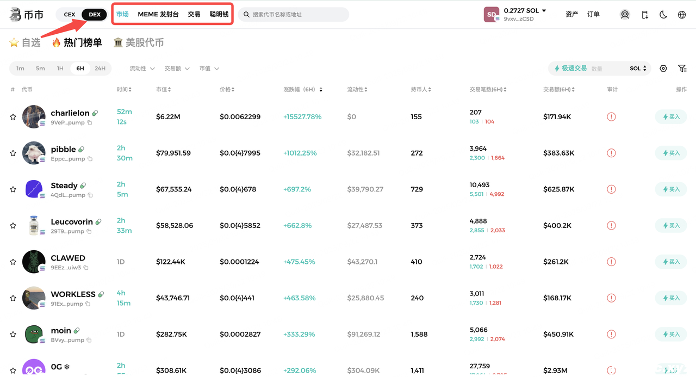Copy the charlielon contract address
The width and height of the screenshot is (696, 377).
(90, 123)
